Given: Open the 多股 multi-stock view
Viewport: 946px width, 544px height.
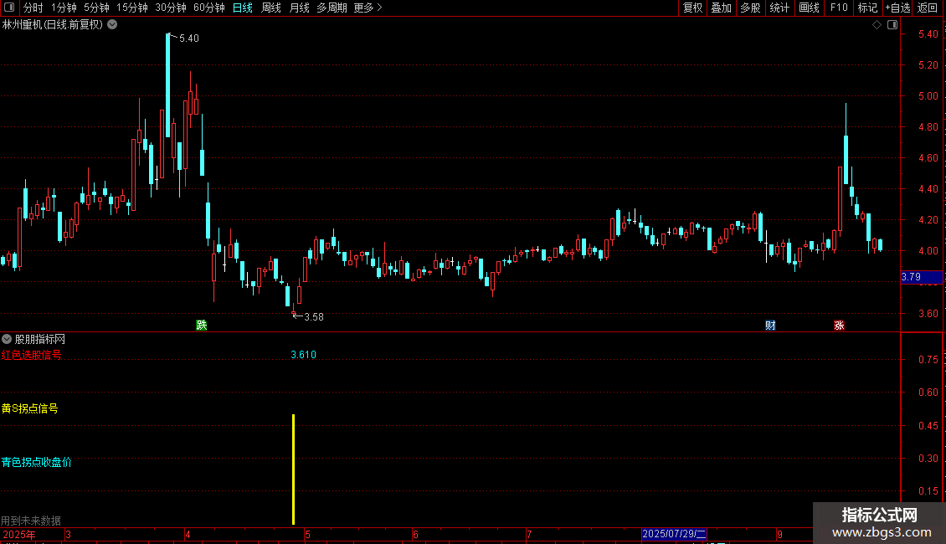Looking at the screenshot, I should point(750,8).
